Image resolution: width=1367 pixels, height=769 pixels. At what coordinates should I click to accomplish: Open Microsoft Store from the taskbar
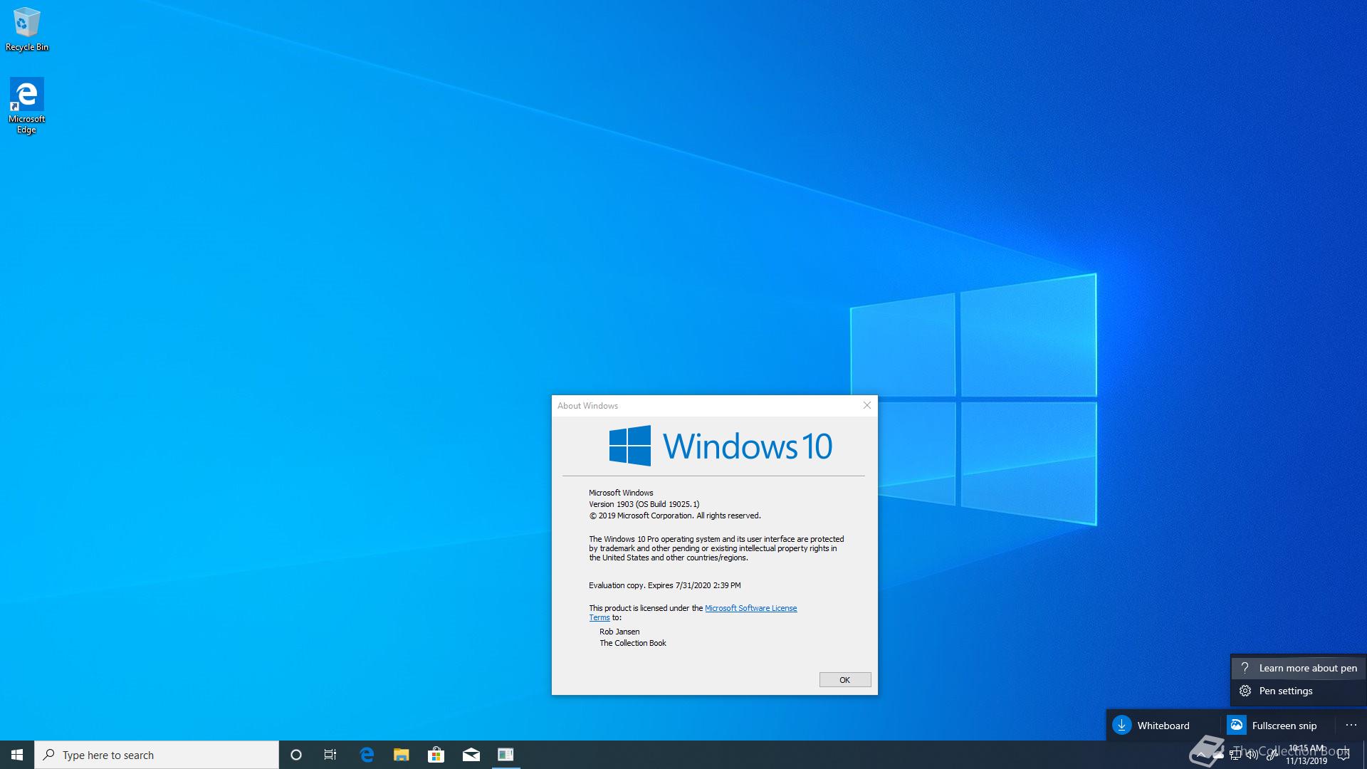[x=436, y=755]
